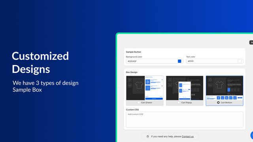The image size is (253, 142).
Task: Click the headphones icon in the Cart Drawer preview
Action: pyautogui.click(x=130, y=80)
